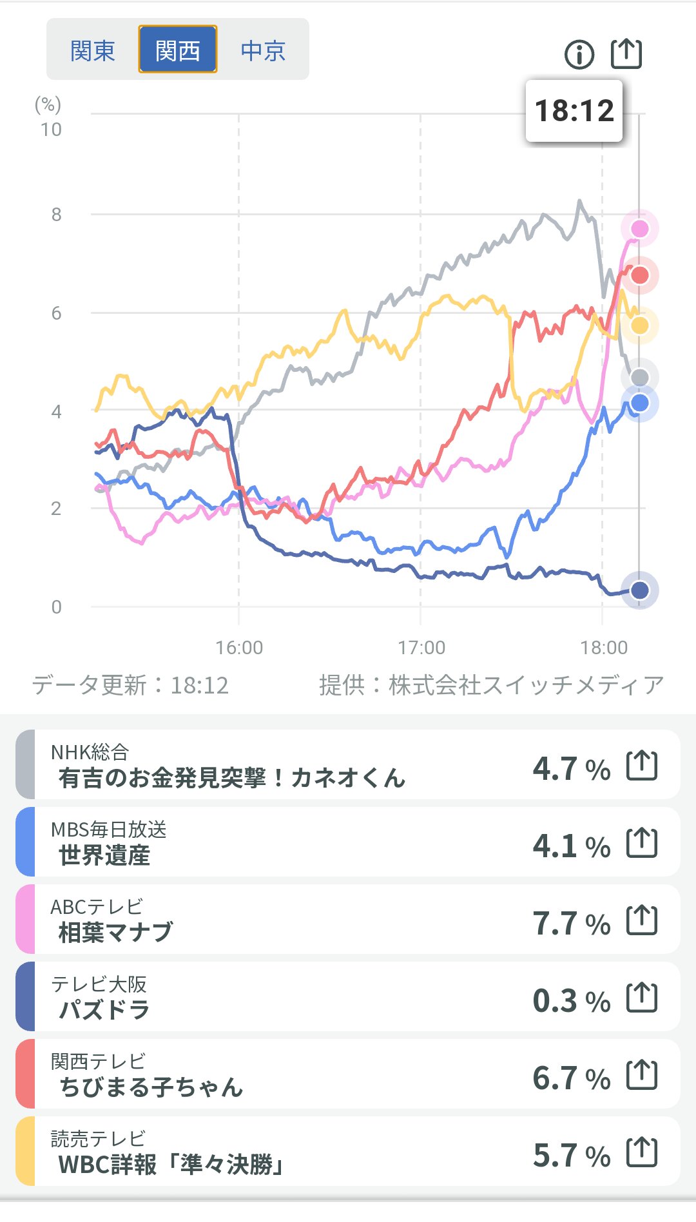Click the pink ABCテレビ chart data point

tap(639, 228)
